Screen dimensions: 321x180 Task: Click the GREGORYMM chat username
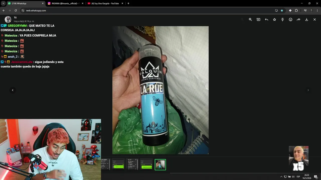[x=17, y=26]
